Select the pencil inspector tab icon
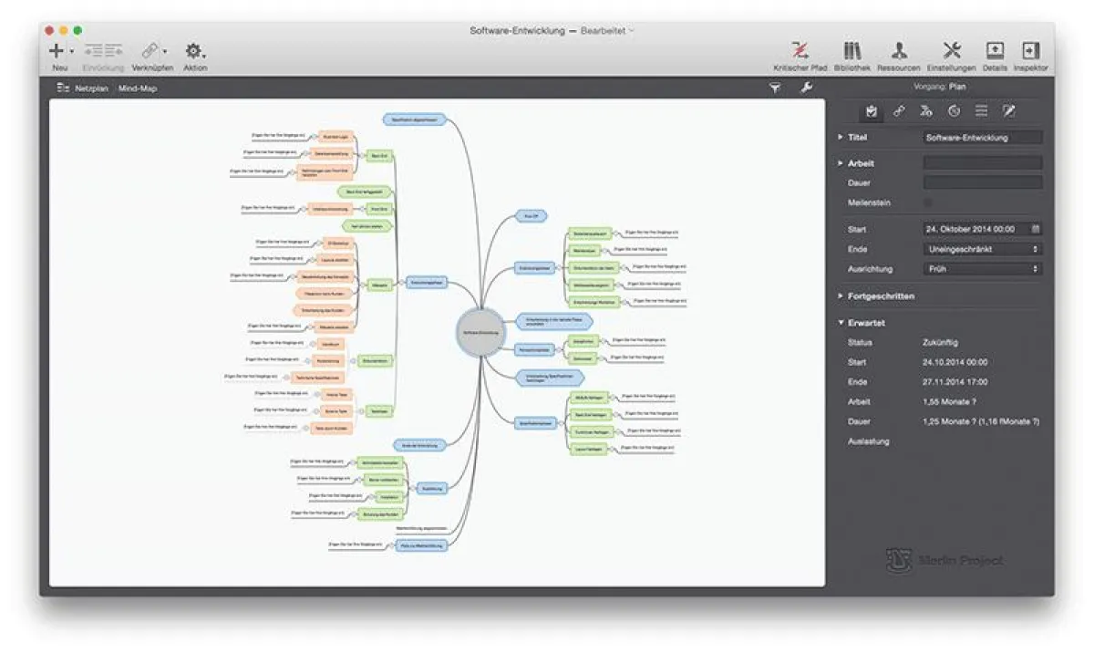 (1008, 110)
